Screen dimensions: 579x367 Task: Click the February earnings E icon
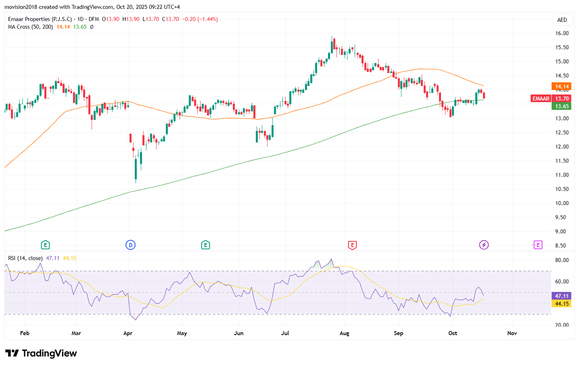[x=45, y=245]
